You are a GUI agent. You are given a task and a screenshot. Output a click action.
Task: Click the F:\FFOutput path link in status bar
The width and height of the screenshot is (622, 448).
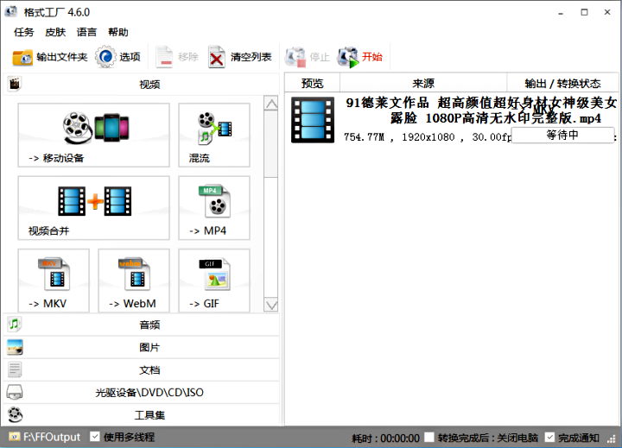click(51, 437)
